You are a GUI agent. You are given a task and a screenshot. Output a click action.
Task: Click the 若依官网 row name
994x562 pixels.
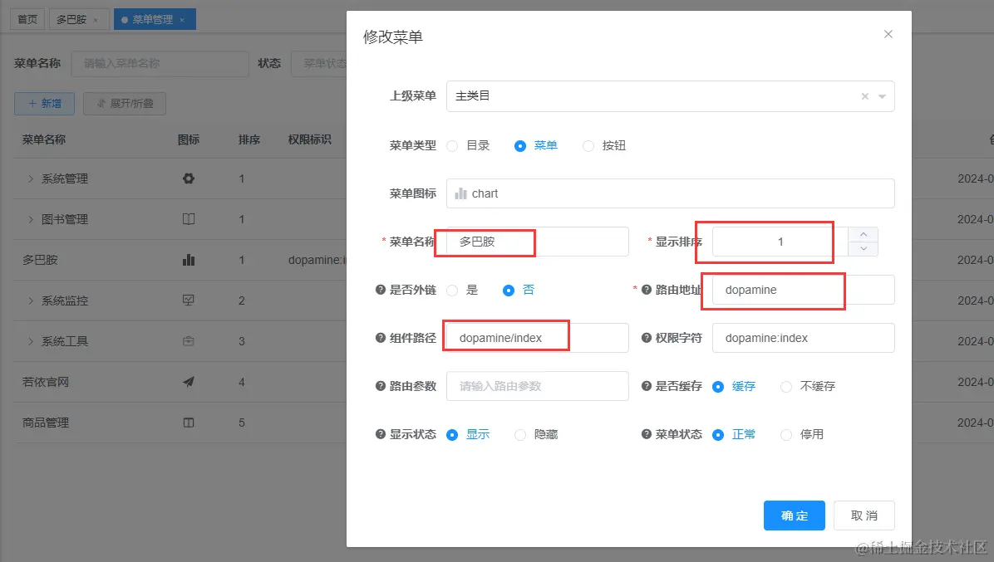tap(46, 382)
